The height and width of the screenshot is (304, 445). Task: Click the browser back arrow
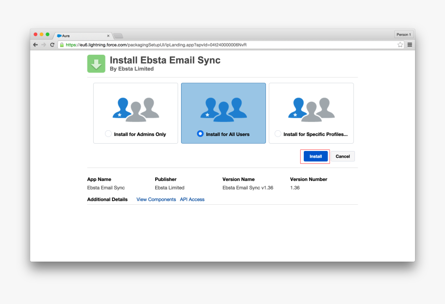[36, 45]
